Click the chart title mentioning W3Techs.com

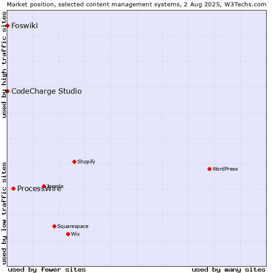click(x=136, y=5)
